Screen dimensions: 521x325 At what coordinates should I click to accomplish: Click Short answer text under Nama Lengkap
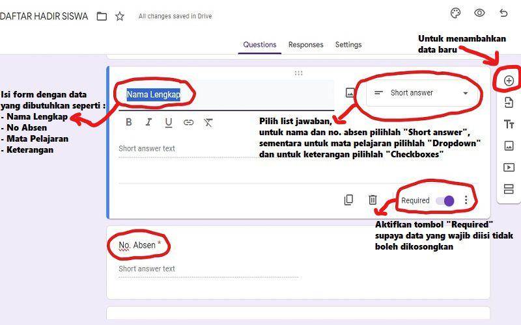pyautogui.click(x=147, y=149)
